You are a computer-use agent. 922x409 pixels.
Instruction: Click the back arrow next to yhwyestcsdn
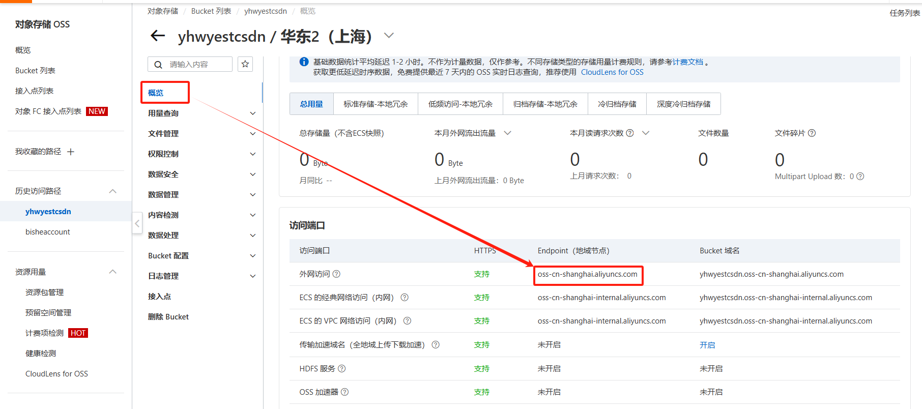(158, 36)
